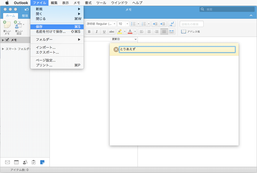Select 保存 in the File menu
The width and height of the screenshot is (257, 173).
pos(57,27)
